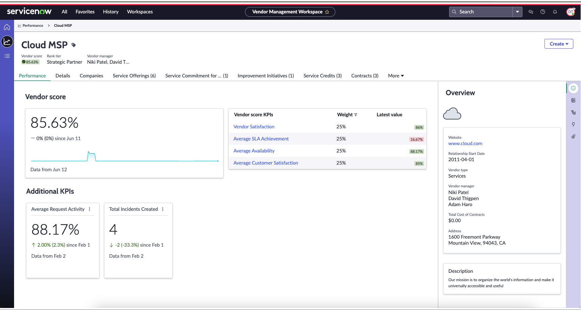Open the Service Offerings (6) tab
Viewport: 581px width, 310px height.
point(134,76)
